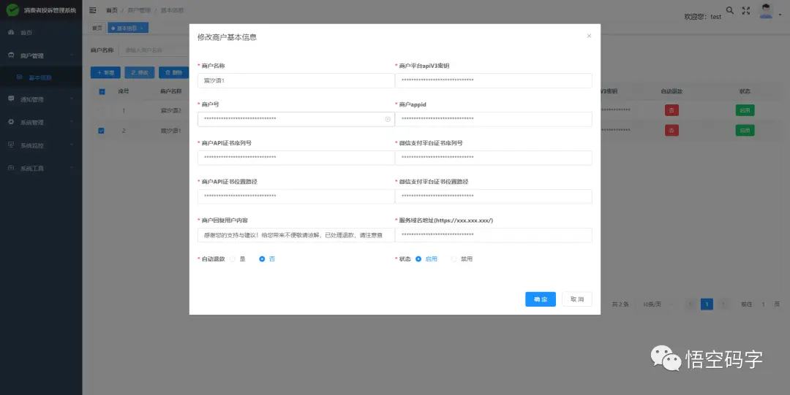Click the 通知管理 message icon in sidebar
The image size is (790, 395).
coord(11,99)
